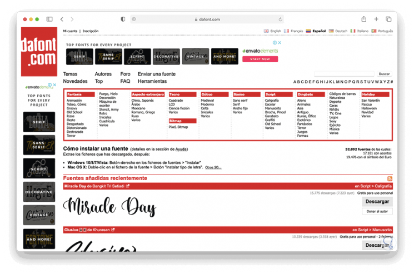The width and height of the screenshot is (414, 274).
Task: Open the Temas menu
Action: (x=70, y=74)
